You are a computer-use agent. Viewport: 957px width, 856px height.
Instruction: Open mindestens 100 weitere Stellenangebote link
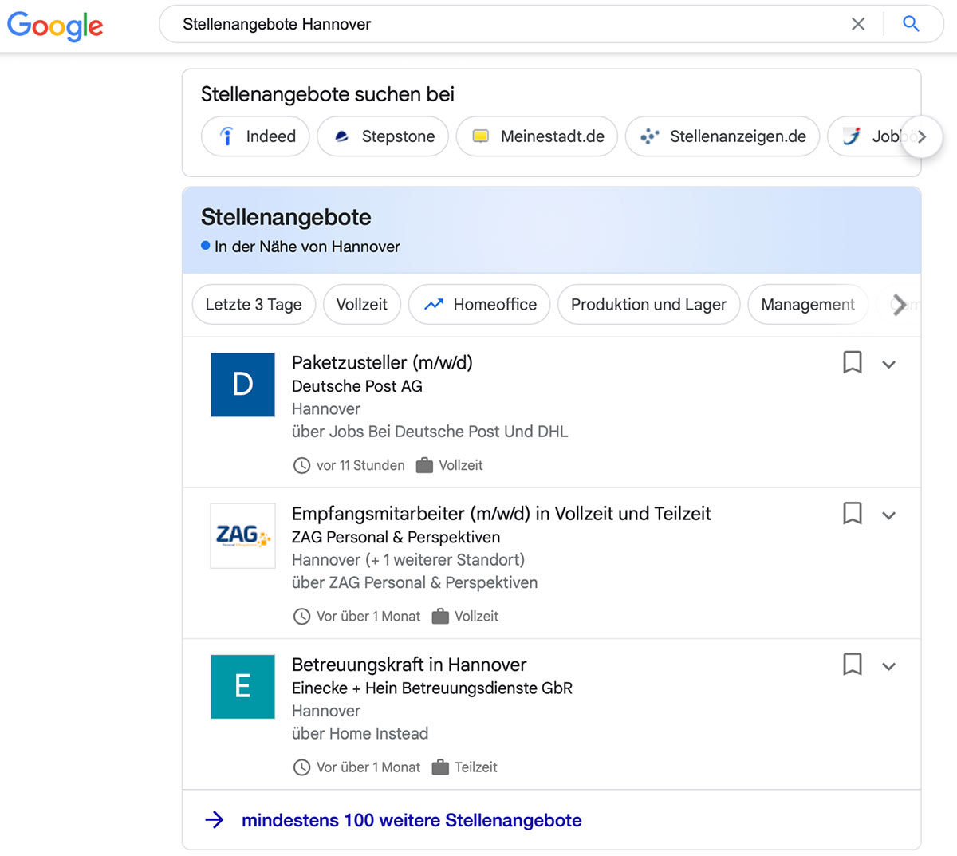click(412, 820)
